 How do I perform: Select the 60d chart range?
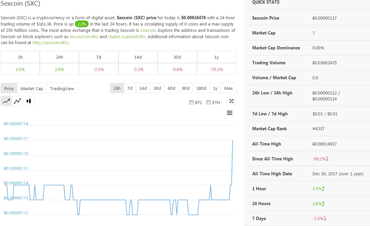coord(171,88)
